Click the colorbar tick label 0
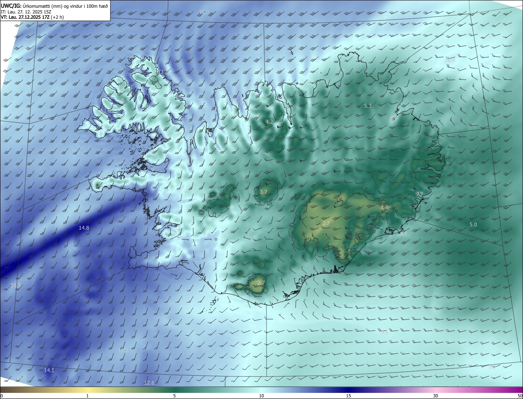Image resolution: width=523 pixels, height=399 pixels. coord(1,396)
